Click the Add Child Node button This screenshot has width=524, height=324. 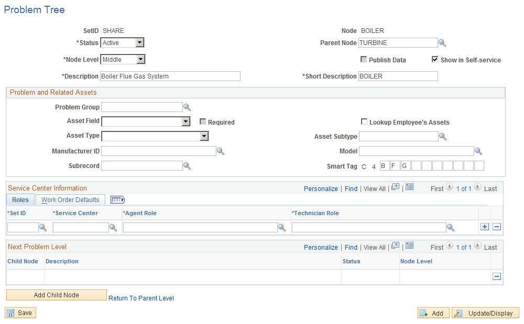click(x=57, y=295)
